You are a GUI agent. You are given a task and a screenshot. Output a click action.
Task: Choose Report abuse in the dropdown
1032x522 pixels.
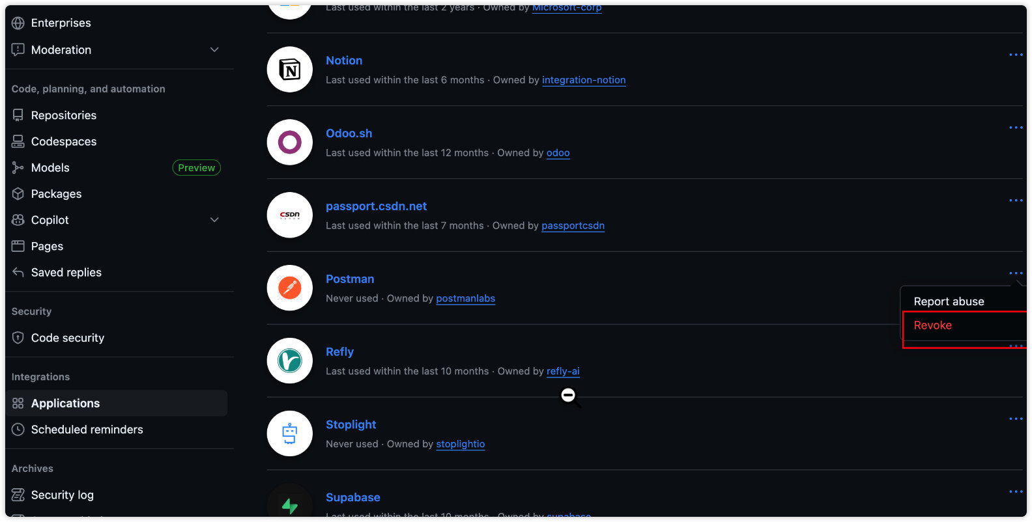coord(948,301)
